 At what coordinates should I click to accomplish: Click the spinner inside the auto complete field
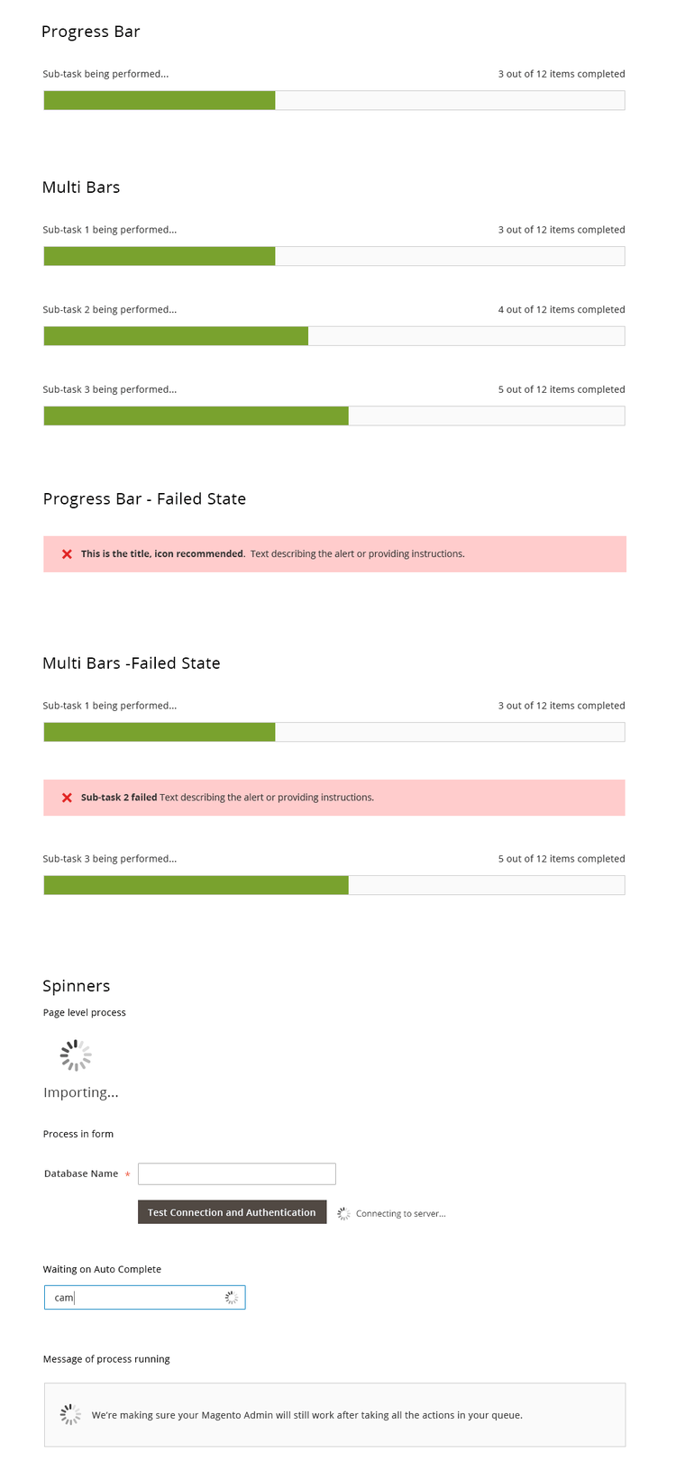(231, 1298)
